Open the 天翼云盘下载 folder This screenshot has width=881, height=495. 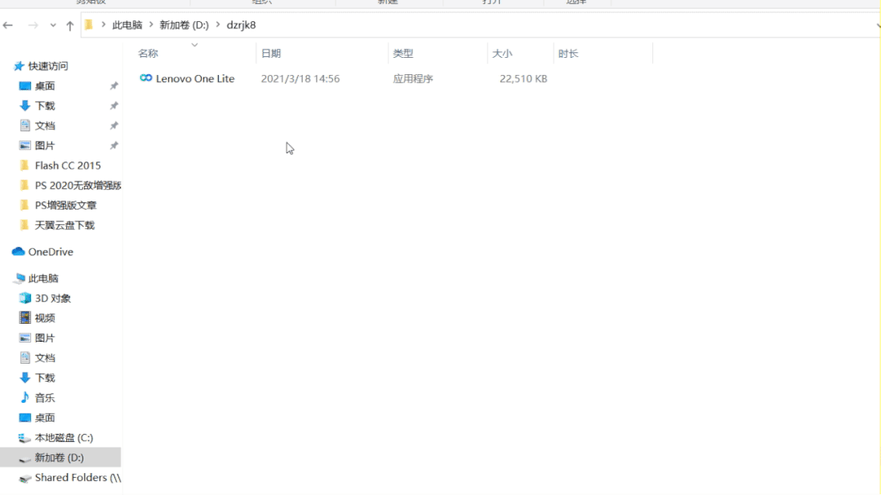65,225
